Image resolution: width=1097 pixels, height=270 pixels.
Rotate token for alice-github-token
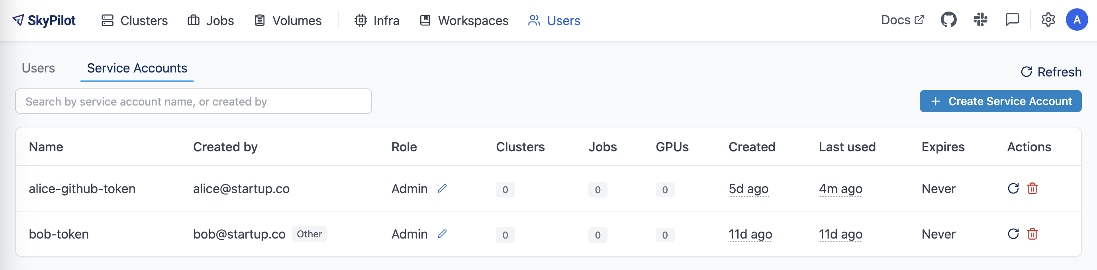[1013, 189]
